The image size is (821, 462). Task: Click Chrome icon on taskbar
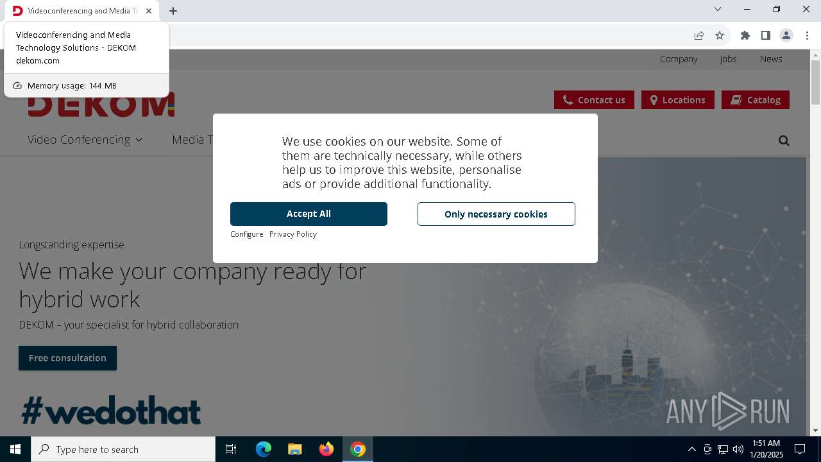pyautogui.click(x=358, y=449)
